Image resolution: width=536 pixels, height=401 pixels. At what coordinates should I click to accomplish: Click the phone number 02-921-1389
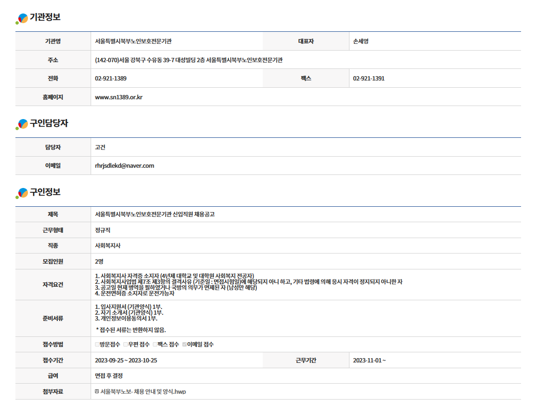[111, 78]
